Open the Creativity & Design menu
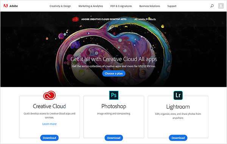The height and width of the screenshot is (144, 227). (60, 6)
